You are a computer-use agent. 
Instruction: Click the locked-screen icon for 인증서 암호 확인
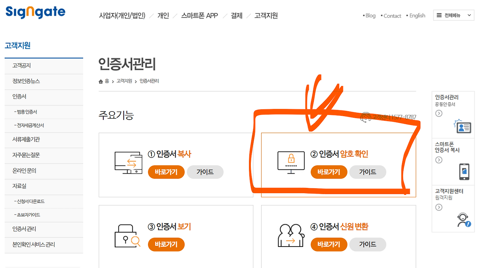click(290, 161)
